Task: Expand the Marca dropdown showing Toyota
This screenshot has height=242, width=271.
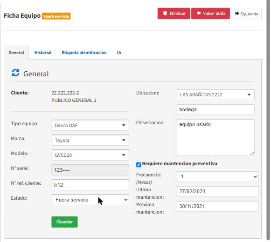Action: pyautogui.click(x=90, y=140)
